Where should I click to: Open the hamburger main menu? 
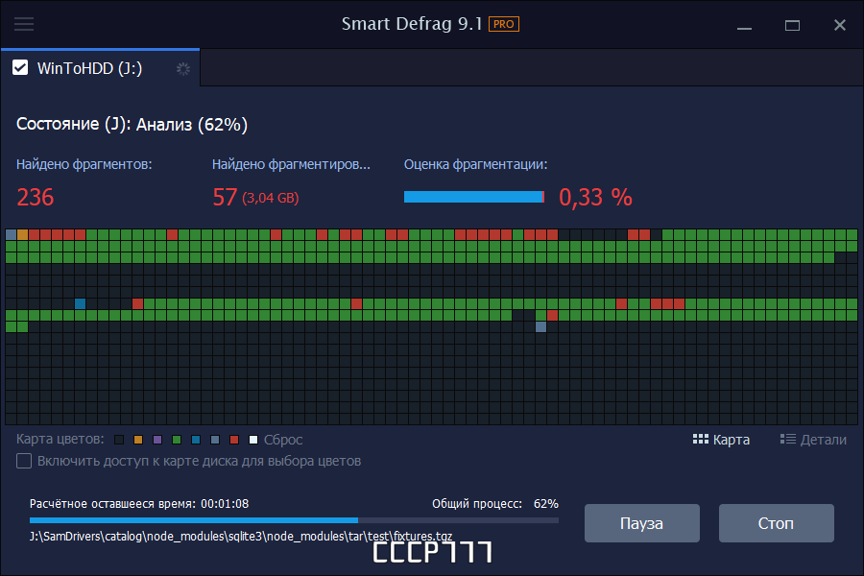click(24, 24)
